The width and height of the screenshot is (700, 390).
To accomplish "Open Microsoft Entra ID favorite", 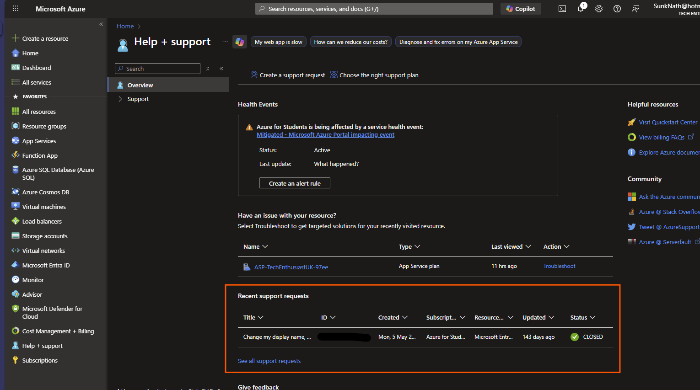I will click(46, 265).
